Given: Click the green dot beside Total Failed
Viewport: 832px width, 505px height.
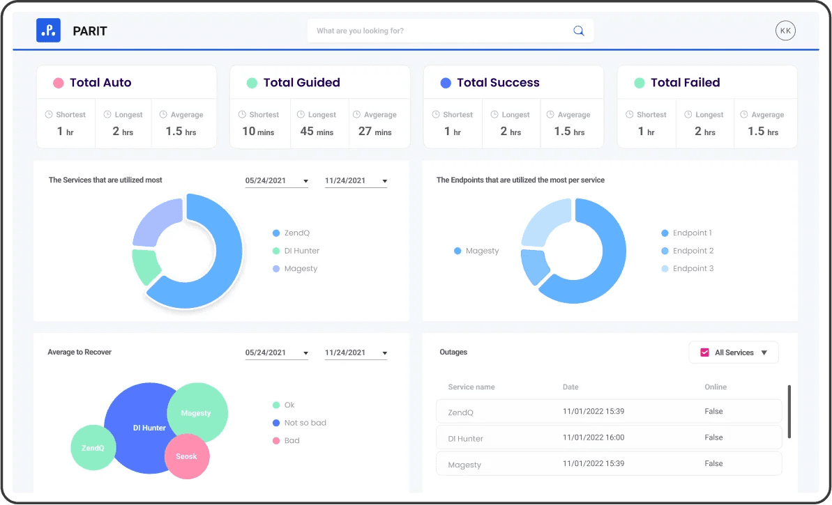Looking at the screenshot, I should [x=640, y=83].
